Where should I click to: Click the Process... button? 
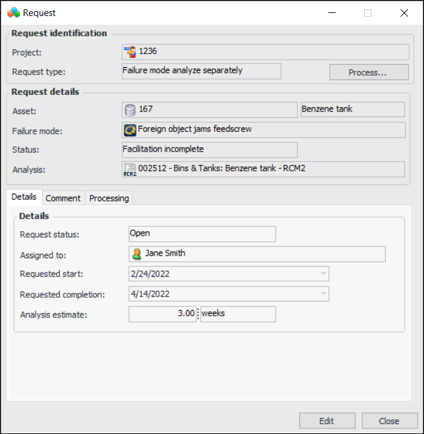coord(368,72)
